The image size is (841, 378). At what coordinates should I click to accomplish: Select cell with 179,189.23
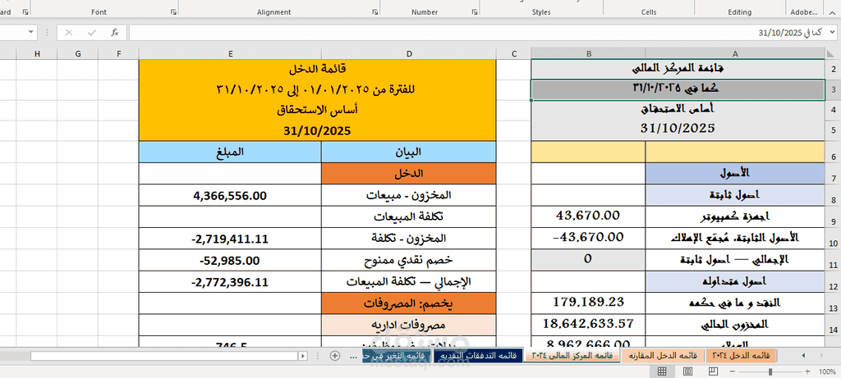pyautogui.click(x=588, y=303)
